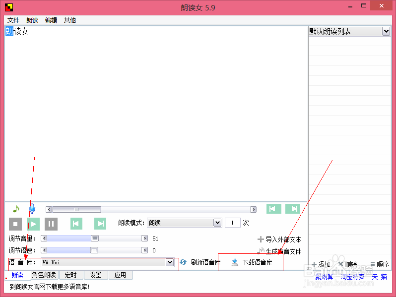The image size is (396, 297).
Task: Click the green music note icon
Action: pos(16,209)
